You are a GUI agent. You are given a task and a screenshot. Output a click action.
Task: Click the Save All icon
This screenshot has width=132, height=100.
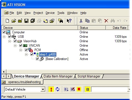[33, 21]
